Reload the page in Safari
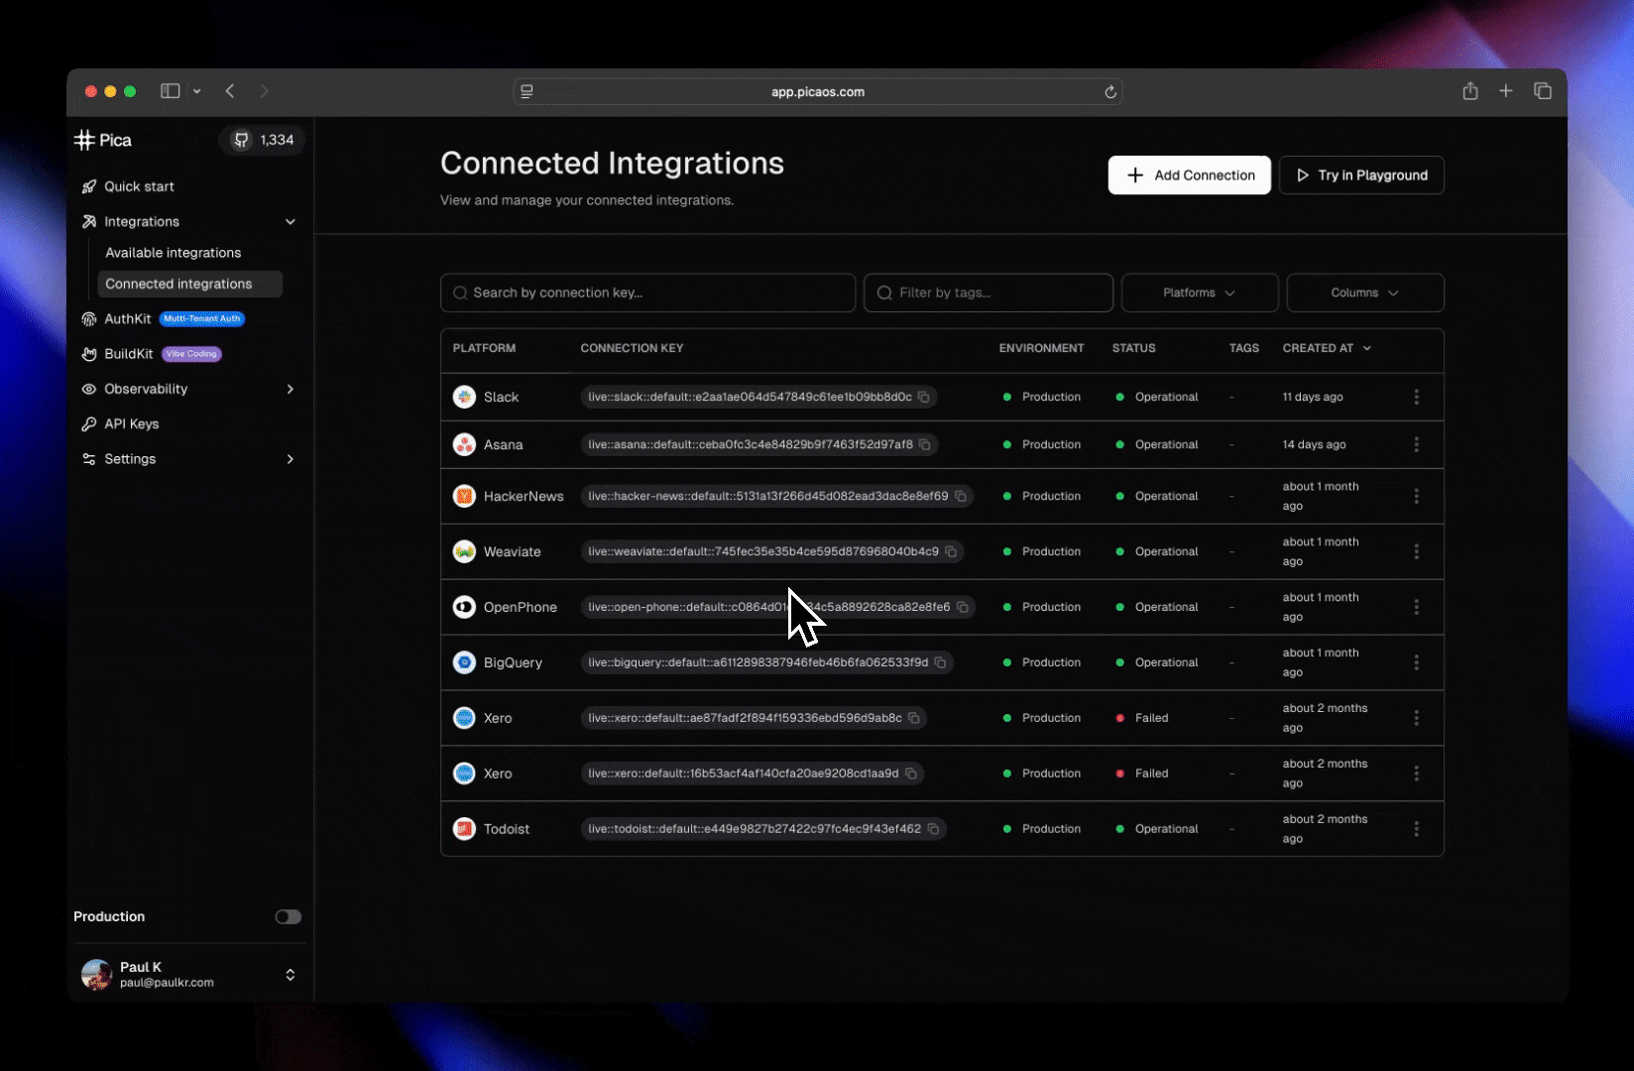The height and width of the screenshot is (1071, 1634). (1110, 91)
